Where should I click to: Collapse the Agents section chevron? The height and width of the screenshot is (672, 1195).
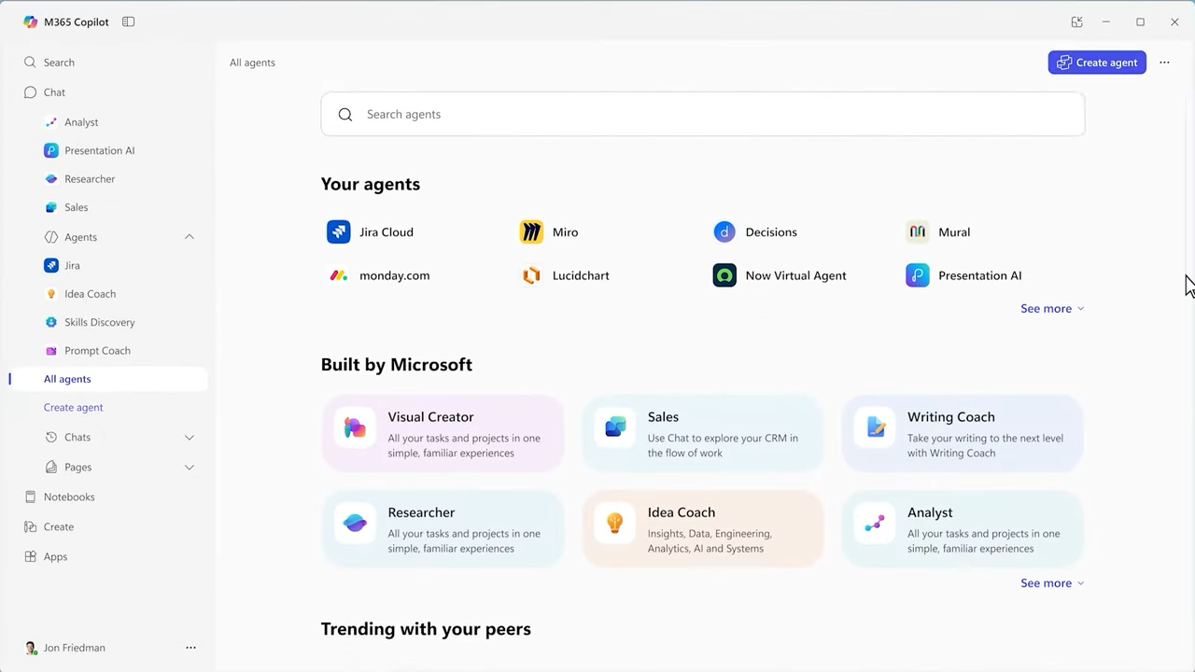(190, 237)
